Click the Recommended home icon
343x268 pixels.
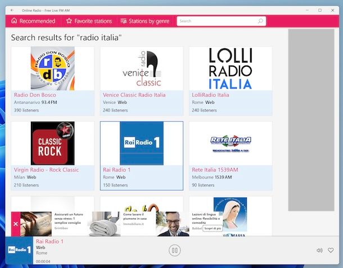pyautogui.click(x=14, y=21)
